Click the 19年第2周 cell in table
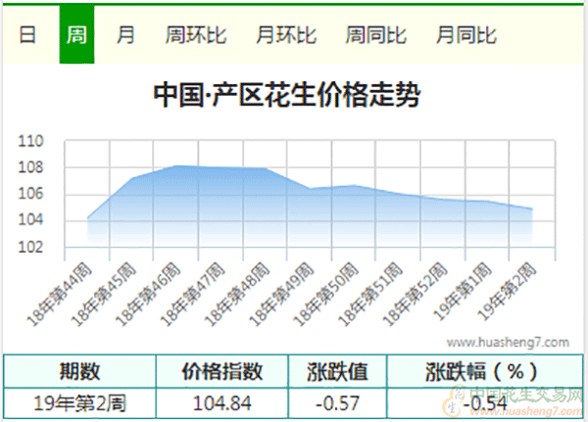This screenshot has height=422, width=588. click(78, 402)
